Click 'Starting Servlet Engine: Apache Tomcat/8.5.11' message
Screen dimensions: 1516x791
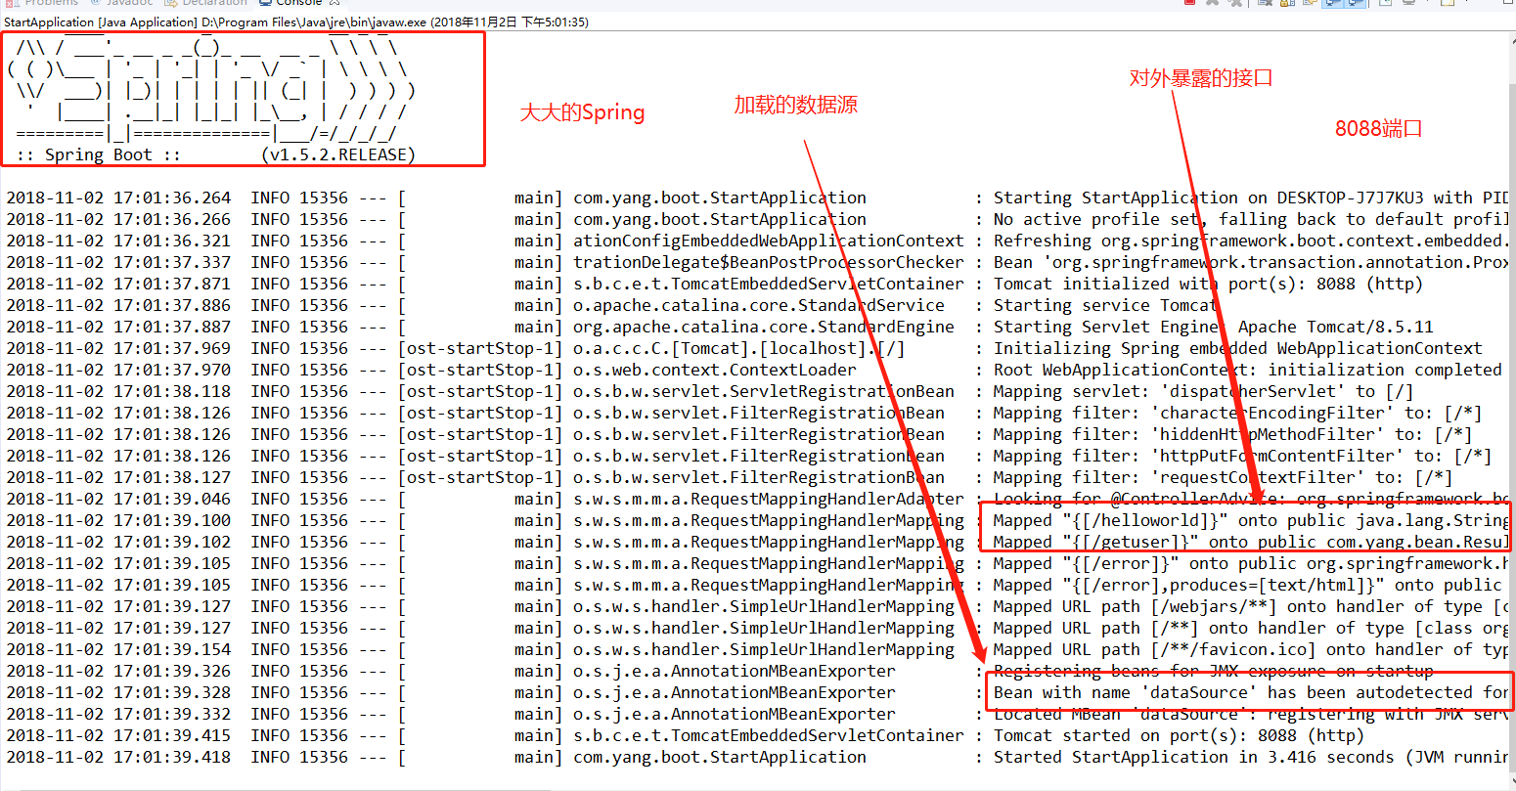(1214, 327)
